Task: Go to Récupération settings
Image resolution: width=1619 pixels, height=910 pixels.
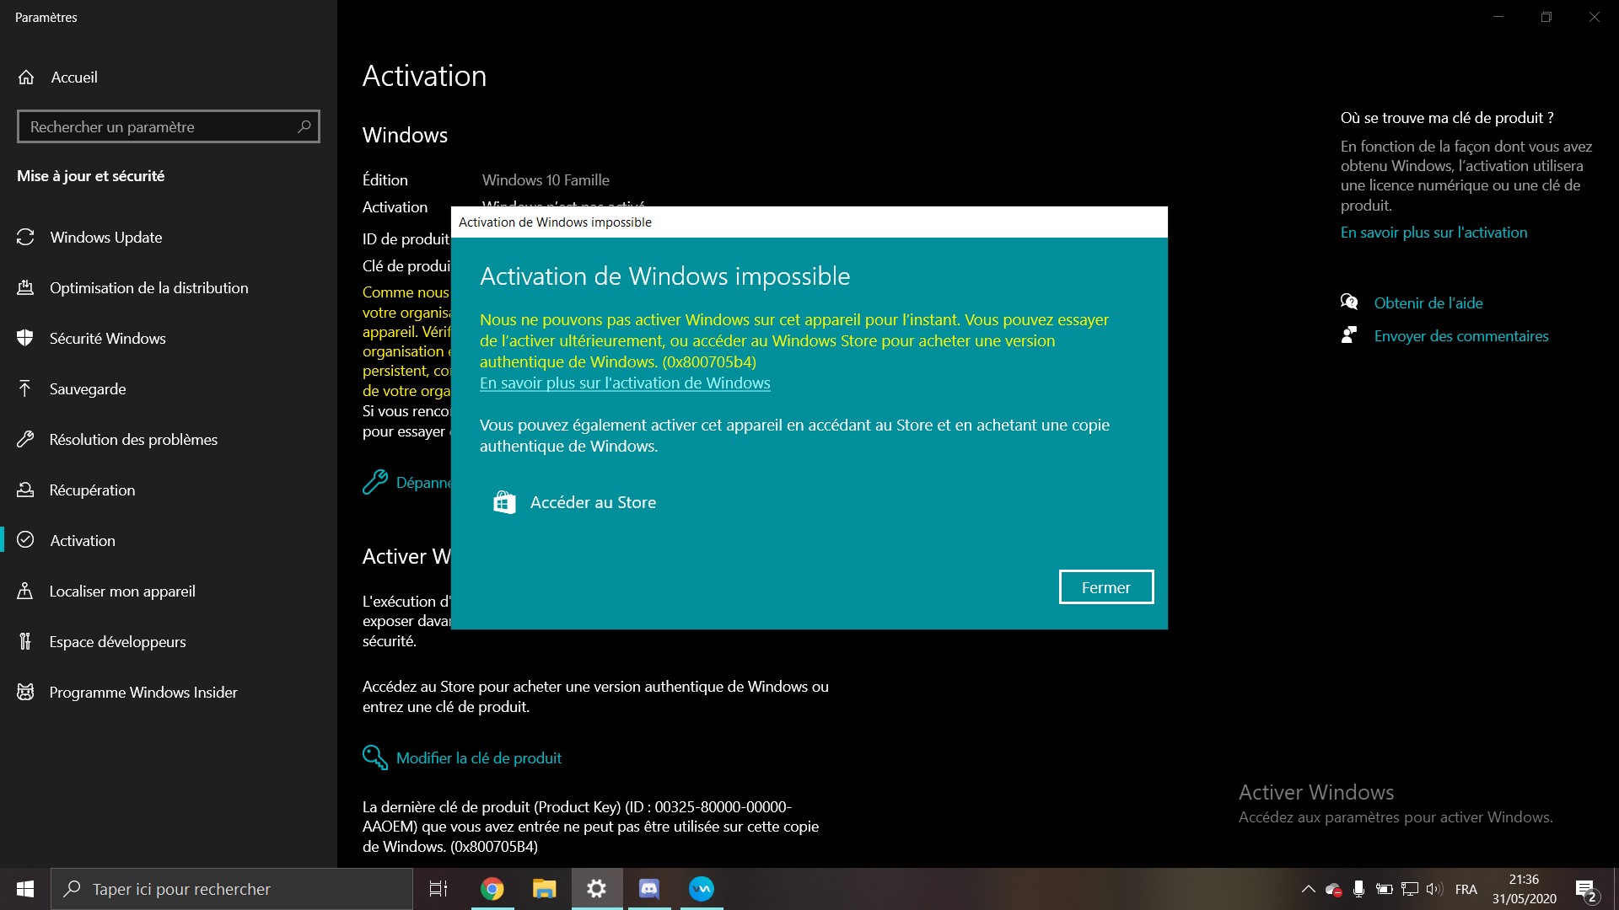Action: [x=92, y=490]
